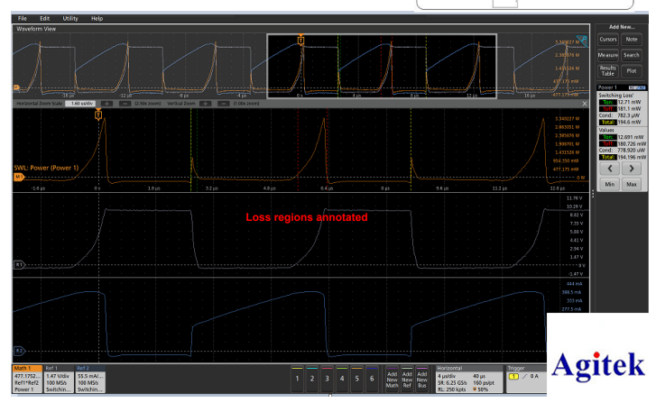Screen dimensions: 656x403
Task: Toggle channel 1 on
Action: click(x=297, y=379)
